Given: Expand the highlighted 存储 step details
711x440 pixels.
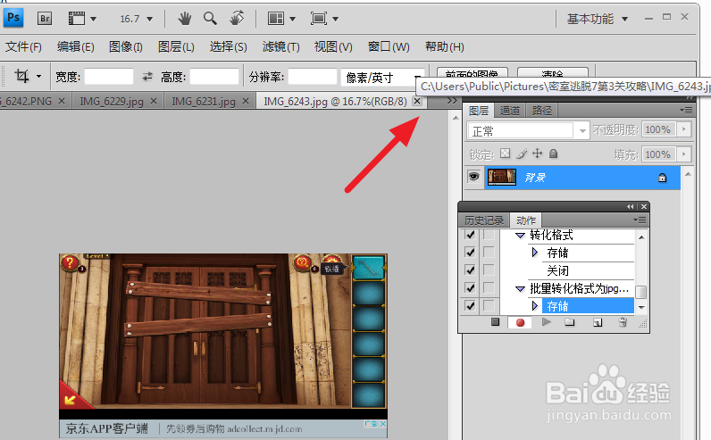Looking at the screenshot, I should click(x=535, y=306).
